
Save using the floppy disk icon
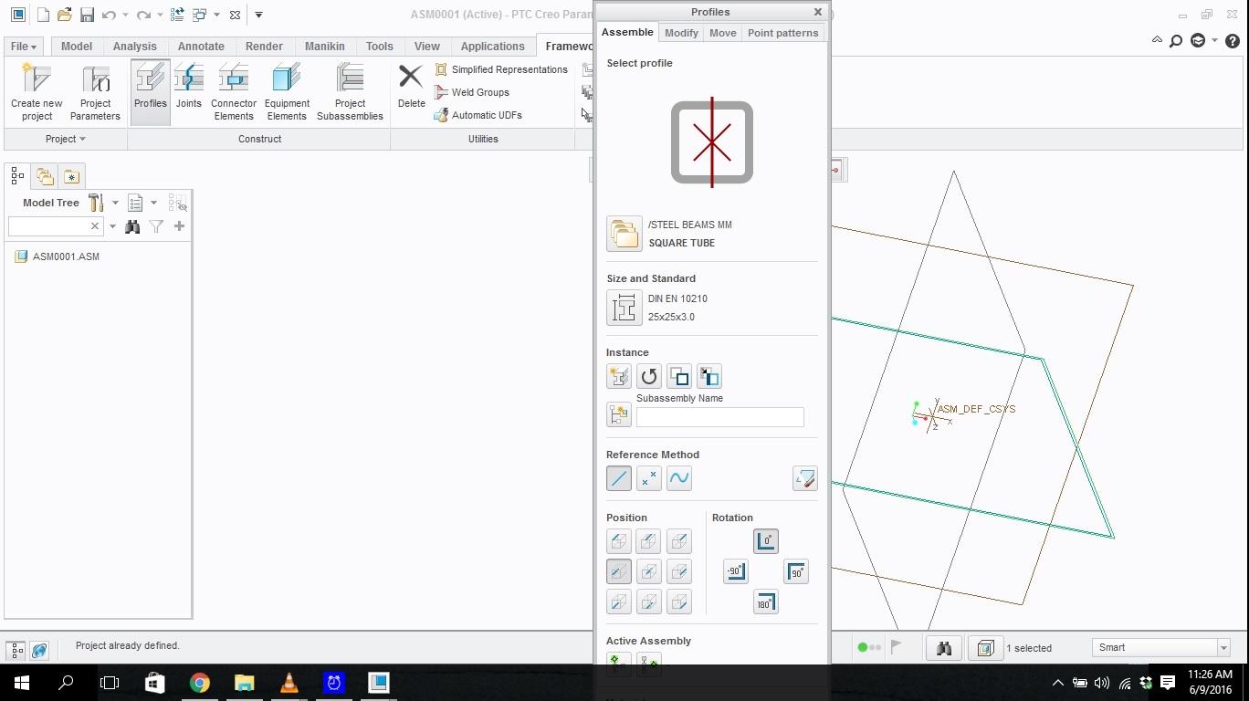pos(87,15)
